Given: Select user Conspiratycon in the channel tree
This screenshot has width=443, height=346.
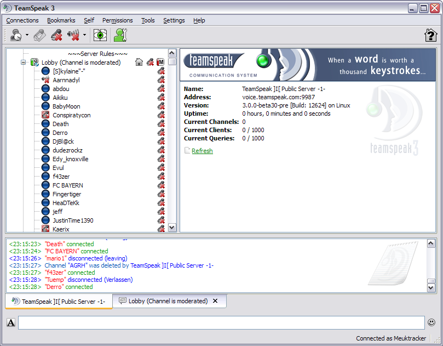Looking at the screenshot, I should (x=72, y=115).
